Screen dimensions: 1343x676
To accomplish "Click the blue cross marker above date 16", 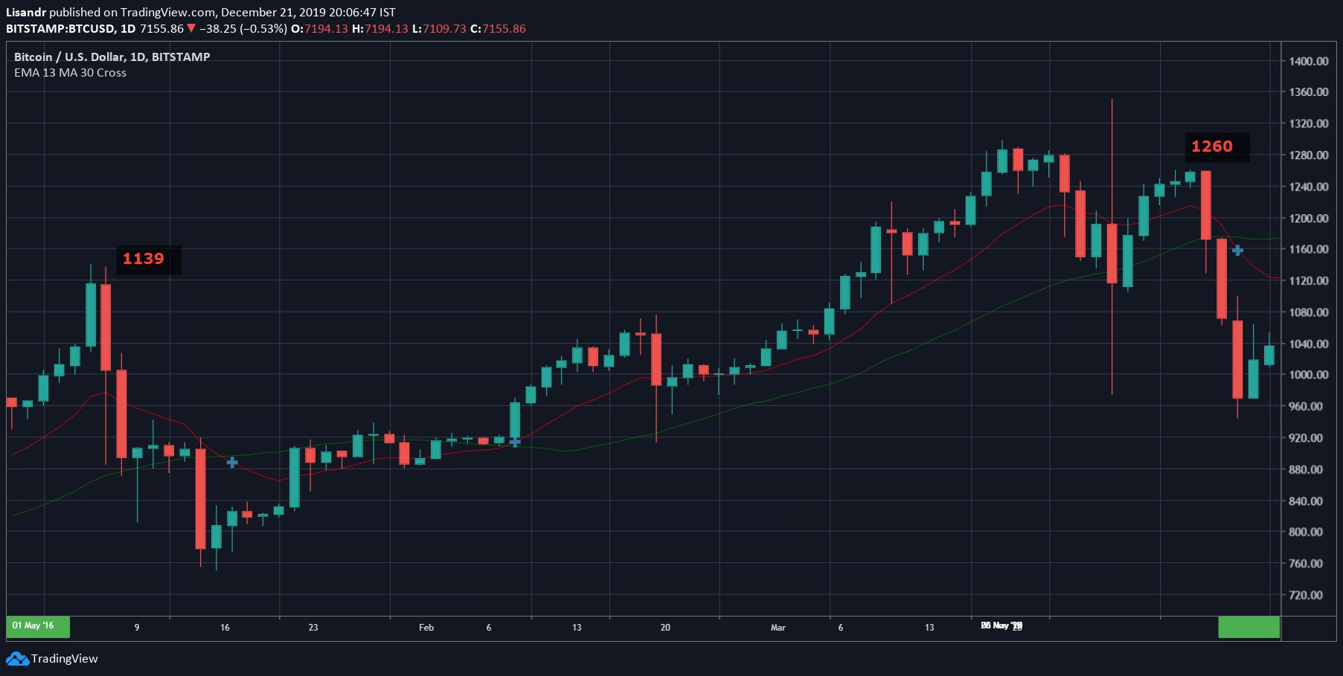I will 232,463.
